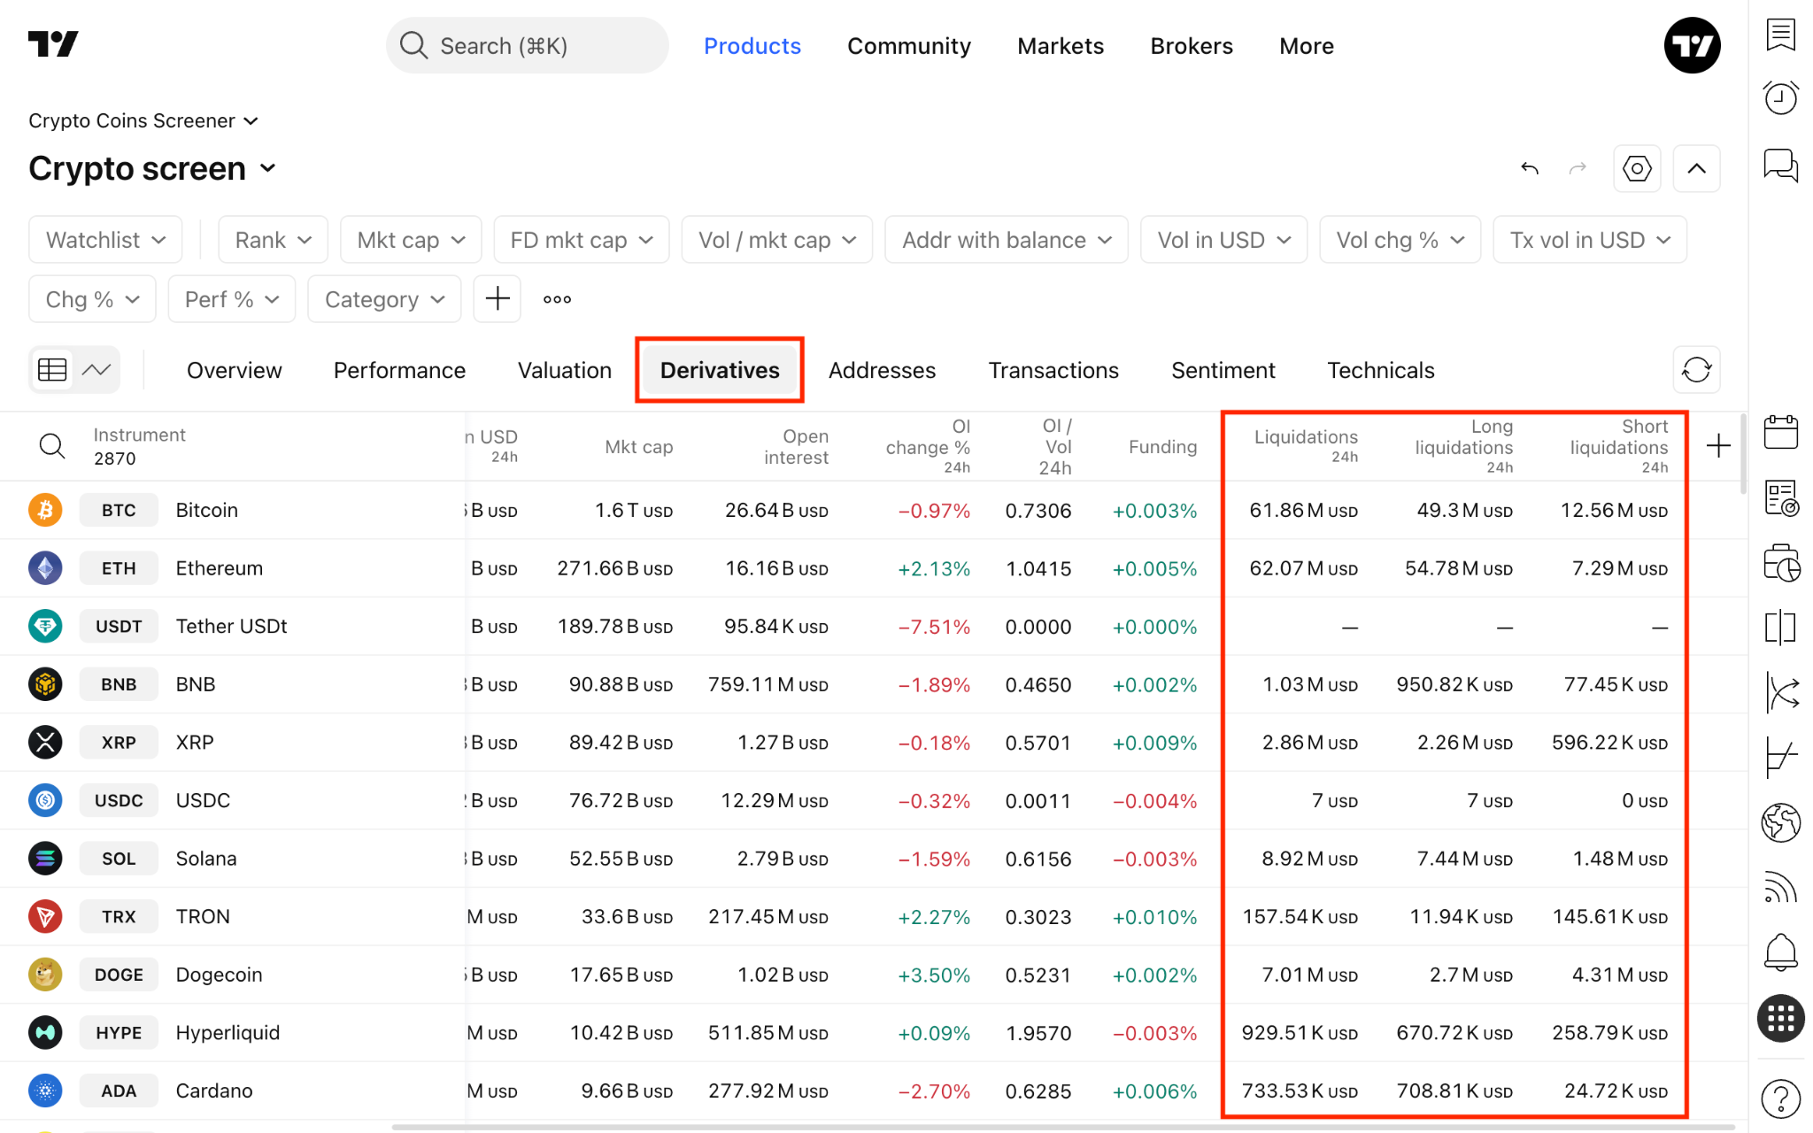Open the Alerts clock icon in sidebar

pos(1780,97)
